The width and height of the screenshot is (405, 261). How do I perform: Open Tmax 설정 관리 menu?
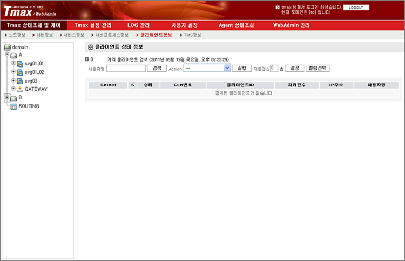pyautogui.click(x=93, y=25)
